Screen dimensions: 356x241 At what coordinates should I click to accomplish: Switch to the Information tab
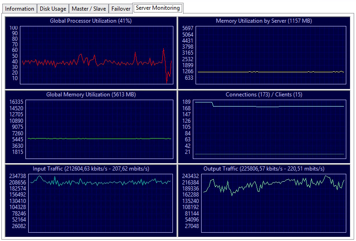[x=19, y=9]
